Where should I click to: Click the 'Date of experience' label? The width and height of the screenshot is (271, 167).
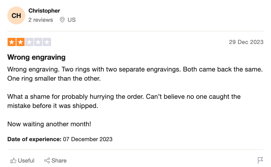(x=34, y=139)
